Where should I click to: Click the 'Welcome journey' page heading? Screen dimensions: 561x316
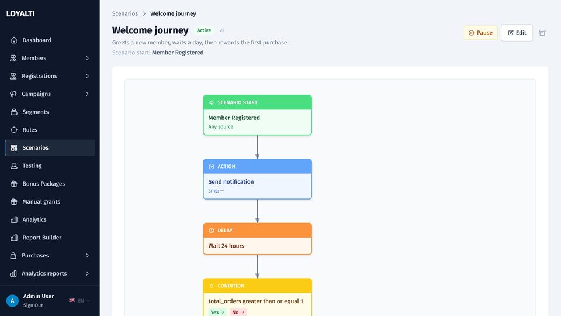click(x=150, y=30)
